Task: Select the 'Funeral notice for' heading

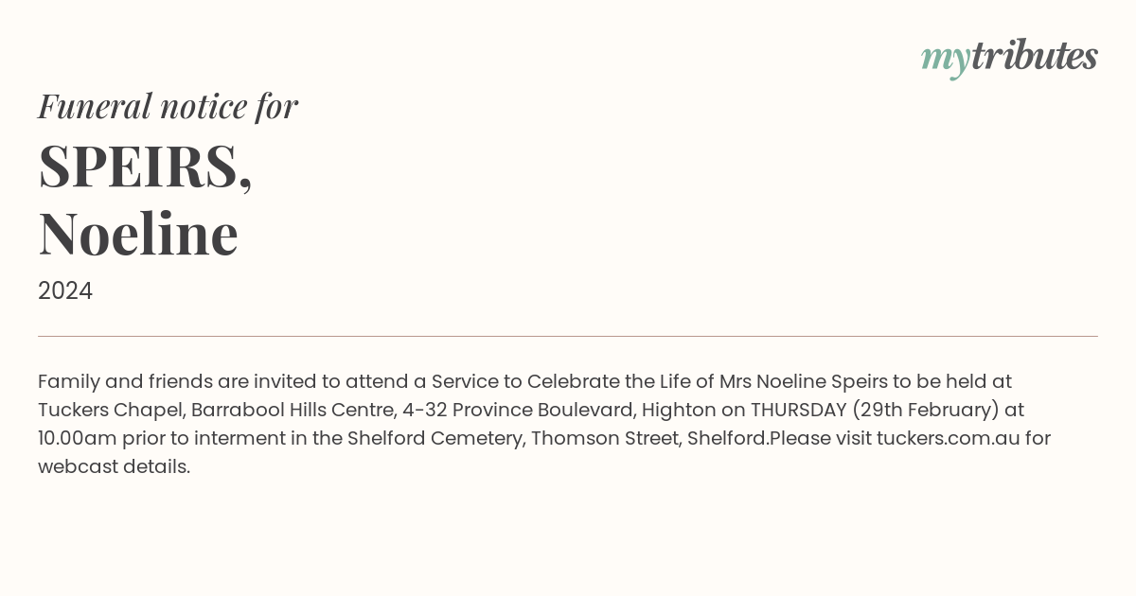Action: click(168, 106)
